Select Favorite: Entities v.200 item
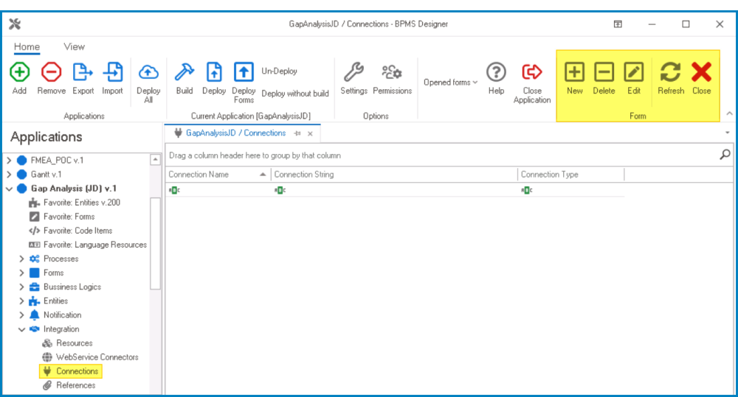This screenshot has width=738, height=397. point(81,203)
